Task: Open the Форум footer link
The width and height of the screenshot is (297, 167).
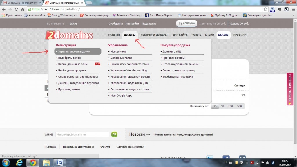Action: pos(105,147)
